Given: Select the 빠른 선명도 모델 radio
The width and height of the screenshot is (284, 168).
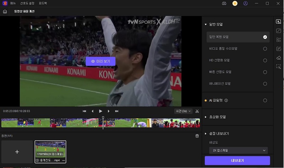Looking at the screenshot, I should 265,72.
